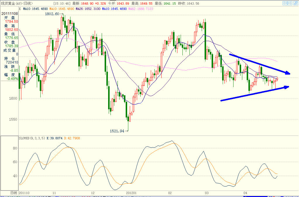The height and width of the screenshot is (197, 299).
Task: Click the 最新 price 1648.90
Action: [x=87, y=3]
